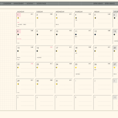Select the moon icon under date 15
This screenshot has height=118, width=118.
(x=18, y=51)
